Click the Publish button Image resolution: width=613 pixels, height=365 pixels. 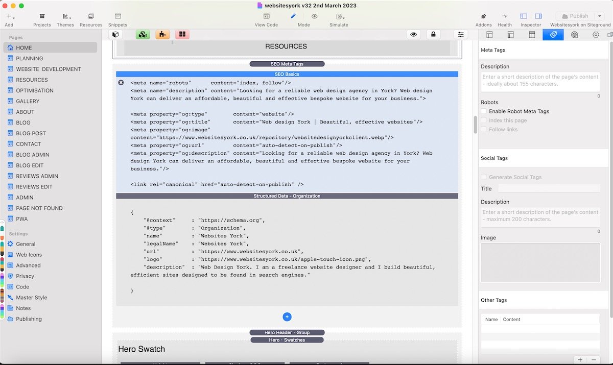(575, 16)
